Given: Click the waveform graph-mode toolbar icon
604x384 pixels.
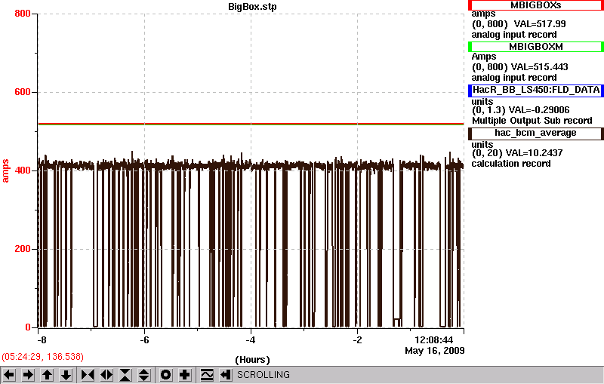Looking at the screenshot, I should tap(207, 375).
